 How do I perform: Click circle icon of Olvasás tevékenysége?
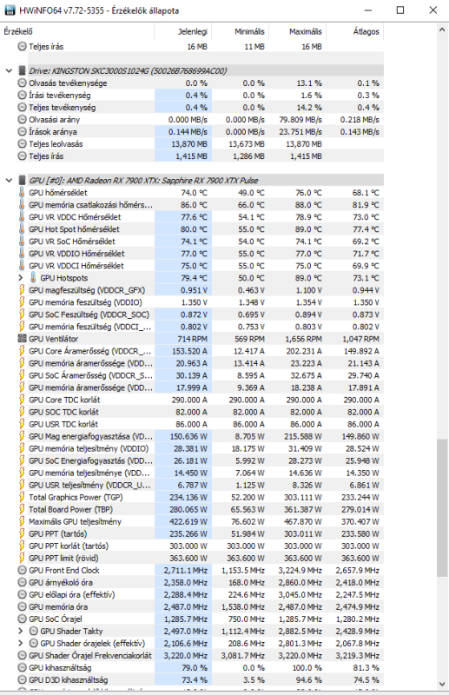tap(23, 83)
